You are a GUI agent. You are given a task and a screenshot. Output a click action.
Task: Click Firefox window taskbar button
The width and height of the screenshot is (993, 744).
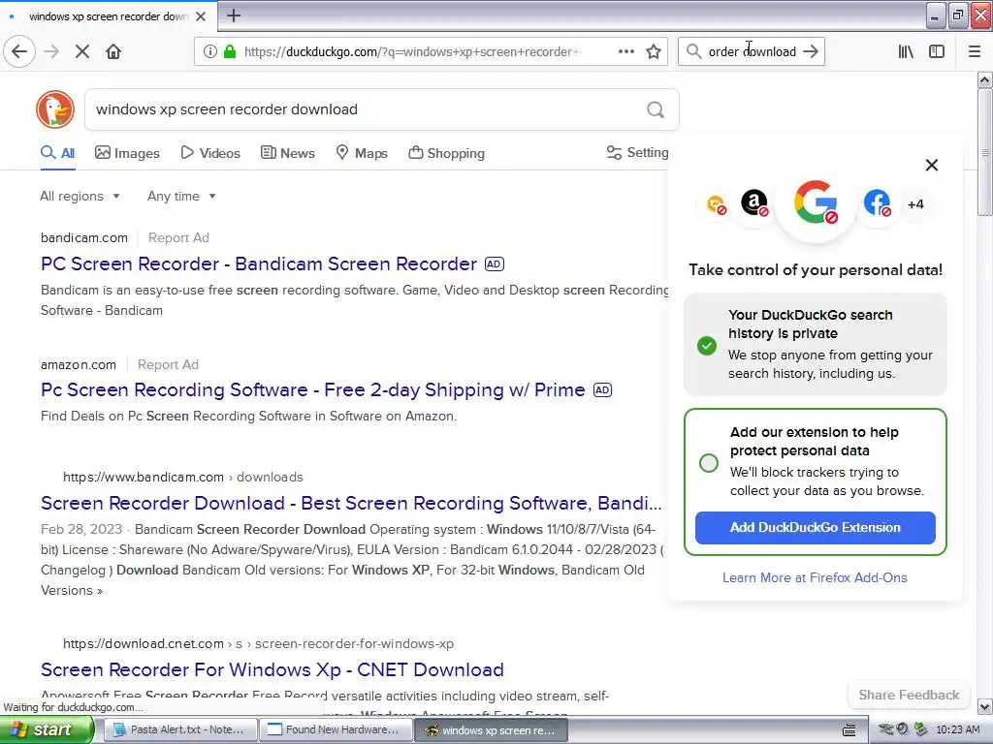point(492,730)
